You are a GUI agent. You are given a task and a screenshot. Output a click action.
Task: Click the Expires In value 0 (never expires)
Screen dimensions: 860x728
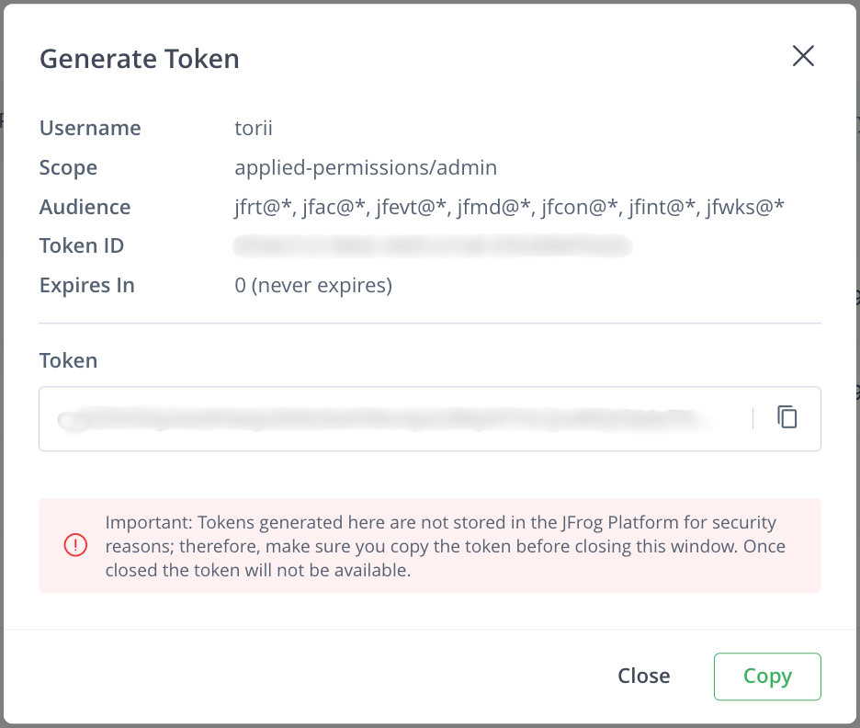click(x=312, y=285)
